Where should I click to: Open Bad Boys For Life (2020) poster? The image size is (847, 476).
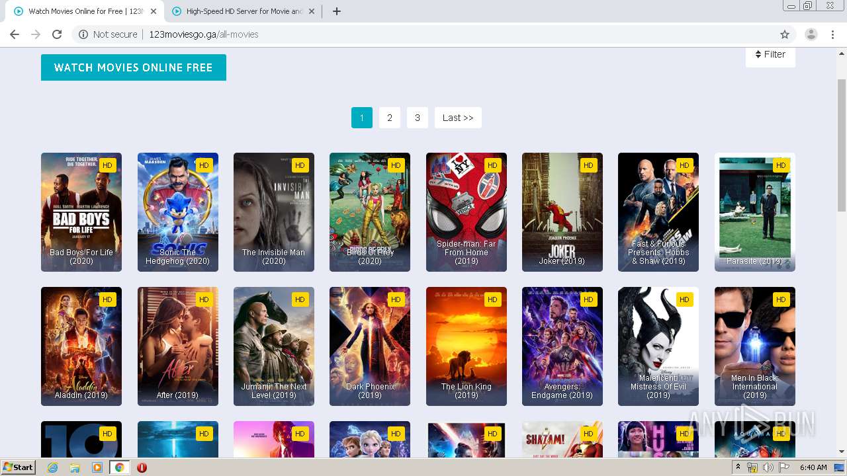point(81,212)
